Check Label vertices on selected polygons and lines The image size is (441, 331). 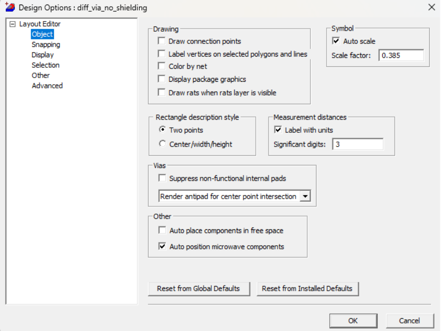click(162, 54)
